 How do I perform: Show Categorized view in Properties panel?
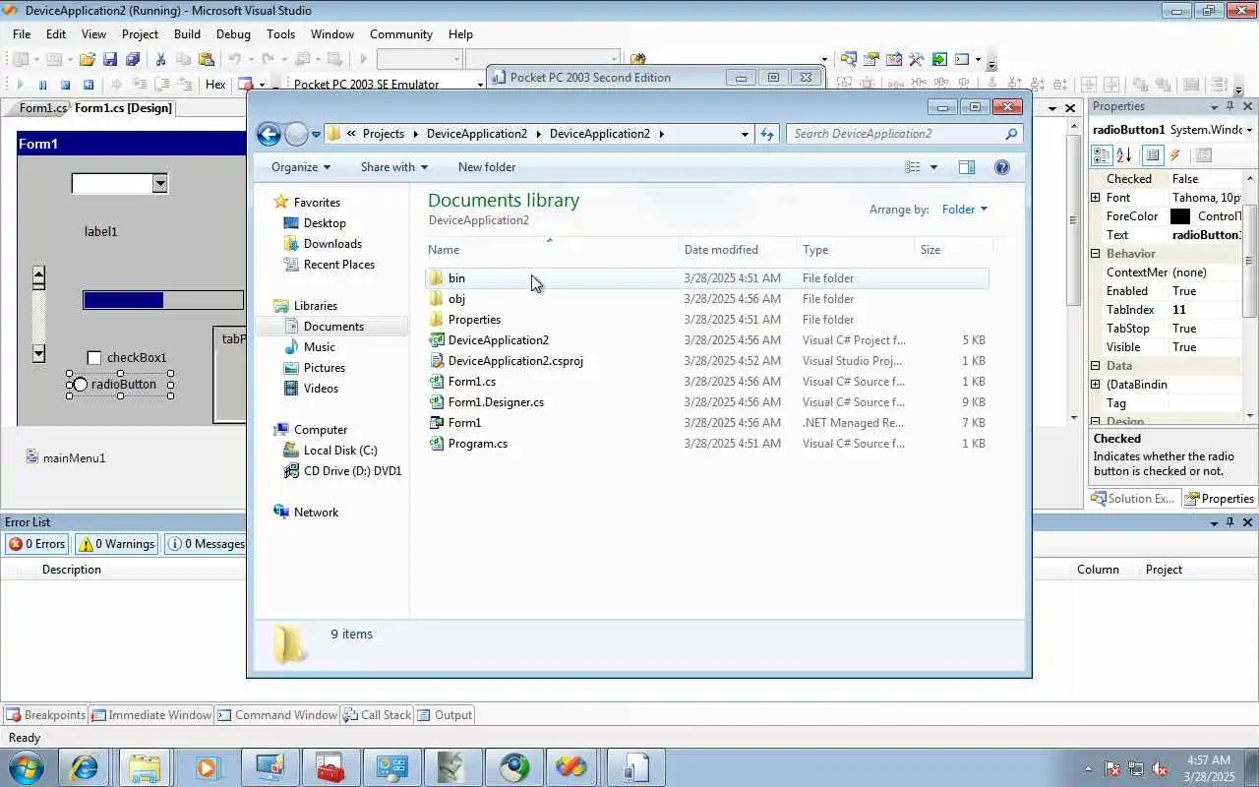pos(1102,155)
